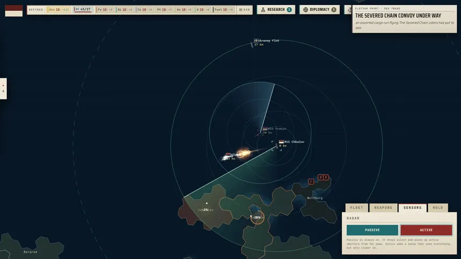Select the U resource counter

click(x=203, y=10)
